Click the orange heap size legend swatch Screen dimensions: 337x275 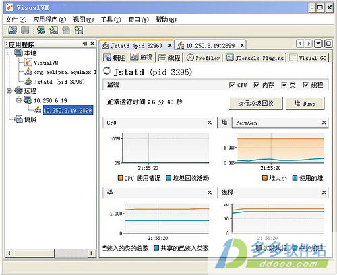(265, 178)
